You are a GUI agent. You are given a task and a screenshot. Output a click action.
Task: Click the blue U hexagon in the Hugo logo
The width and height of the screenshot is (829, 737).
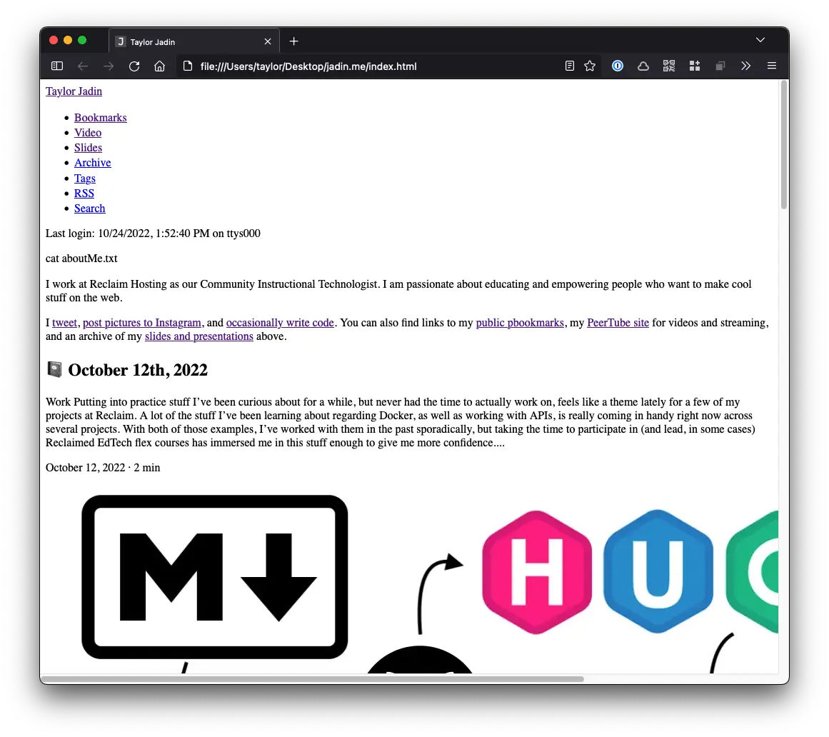coord(658,571)
